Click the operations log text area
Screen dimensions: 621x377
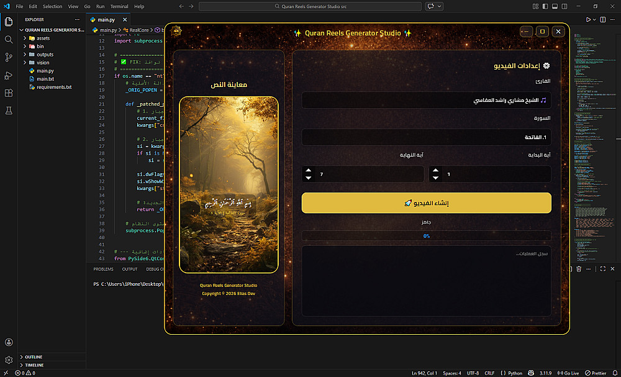coord(426,281)
